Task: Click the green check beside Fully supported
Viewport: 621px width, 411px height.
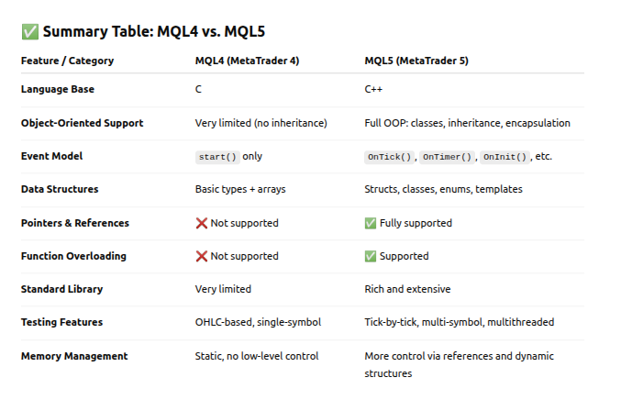Action: 371,223
